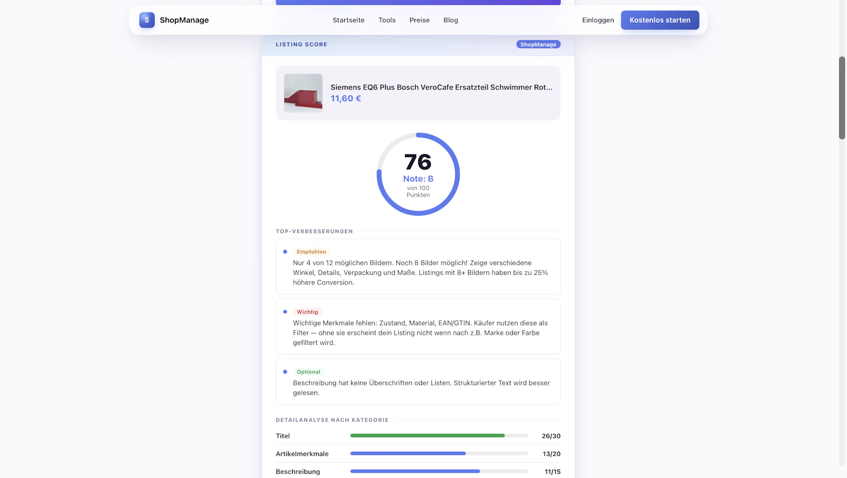Click the Kostenlos starten button
Screen dimensions: 847x478
pos(660,20)
